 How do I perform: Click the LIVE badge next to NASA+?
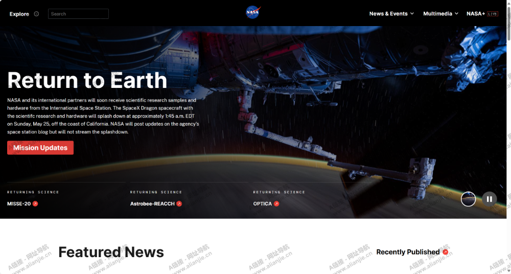pyautogui.click(x=493, y=14)
